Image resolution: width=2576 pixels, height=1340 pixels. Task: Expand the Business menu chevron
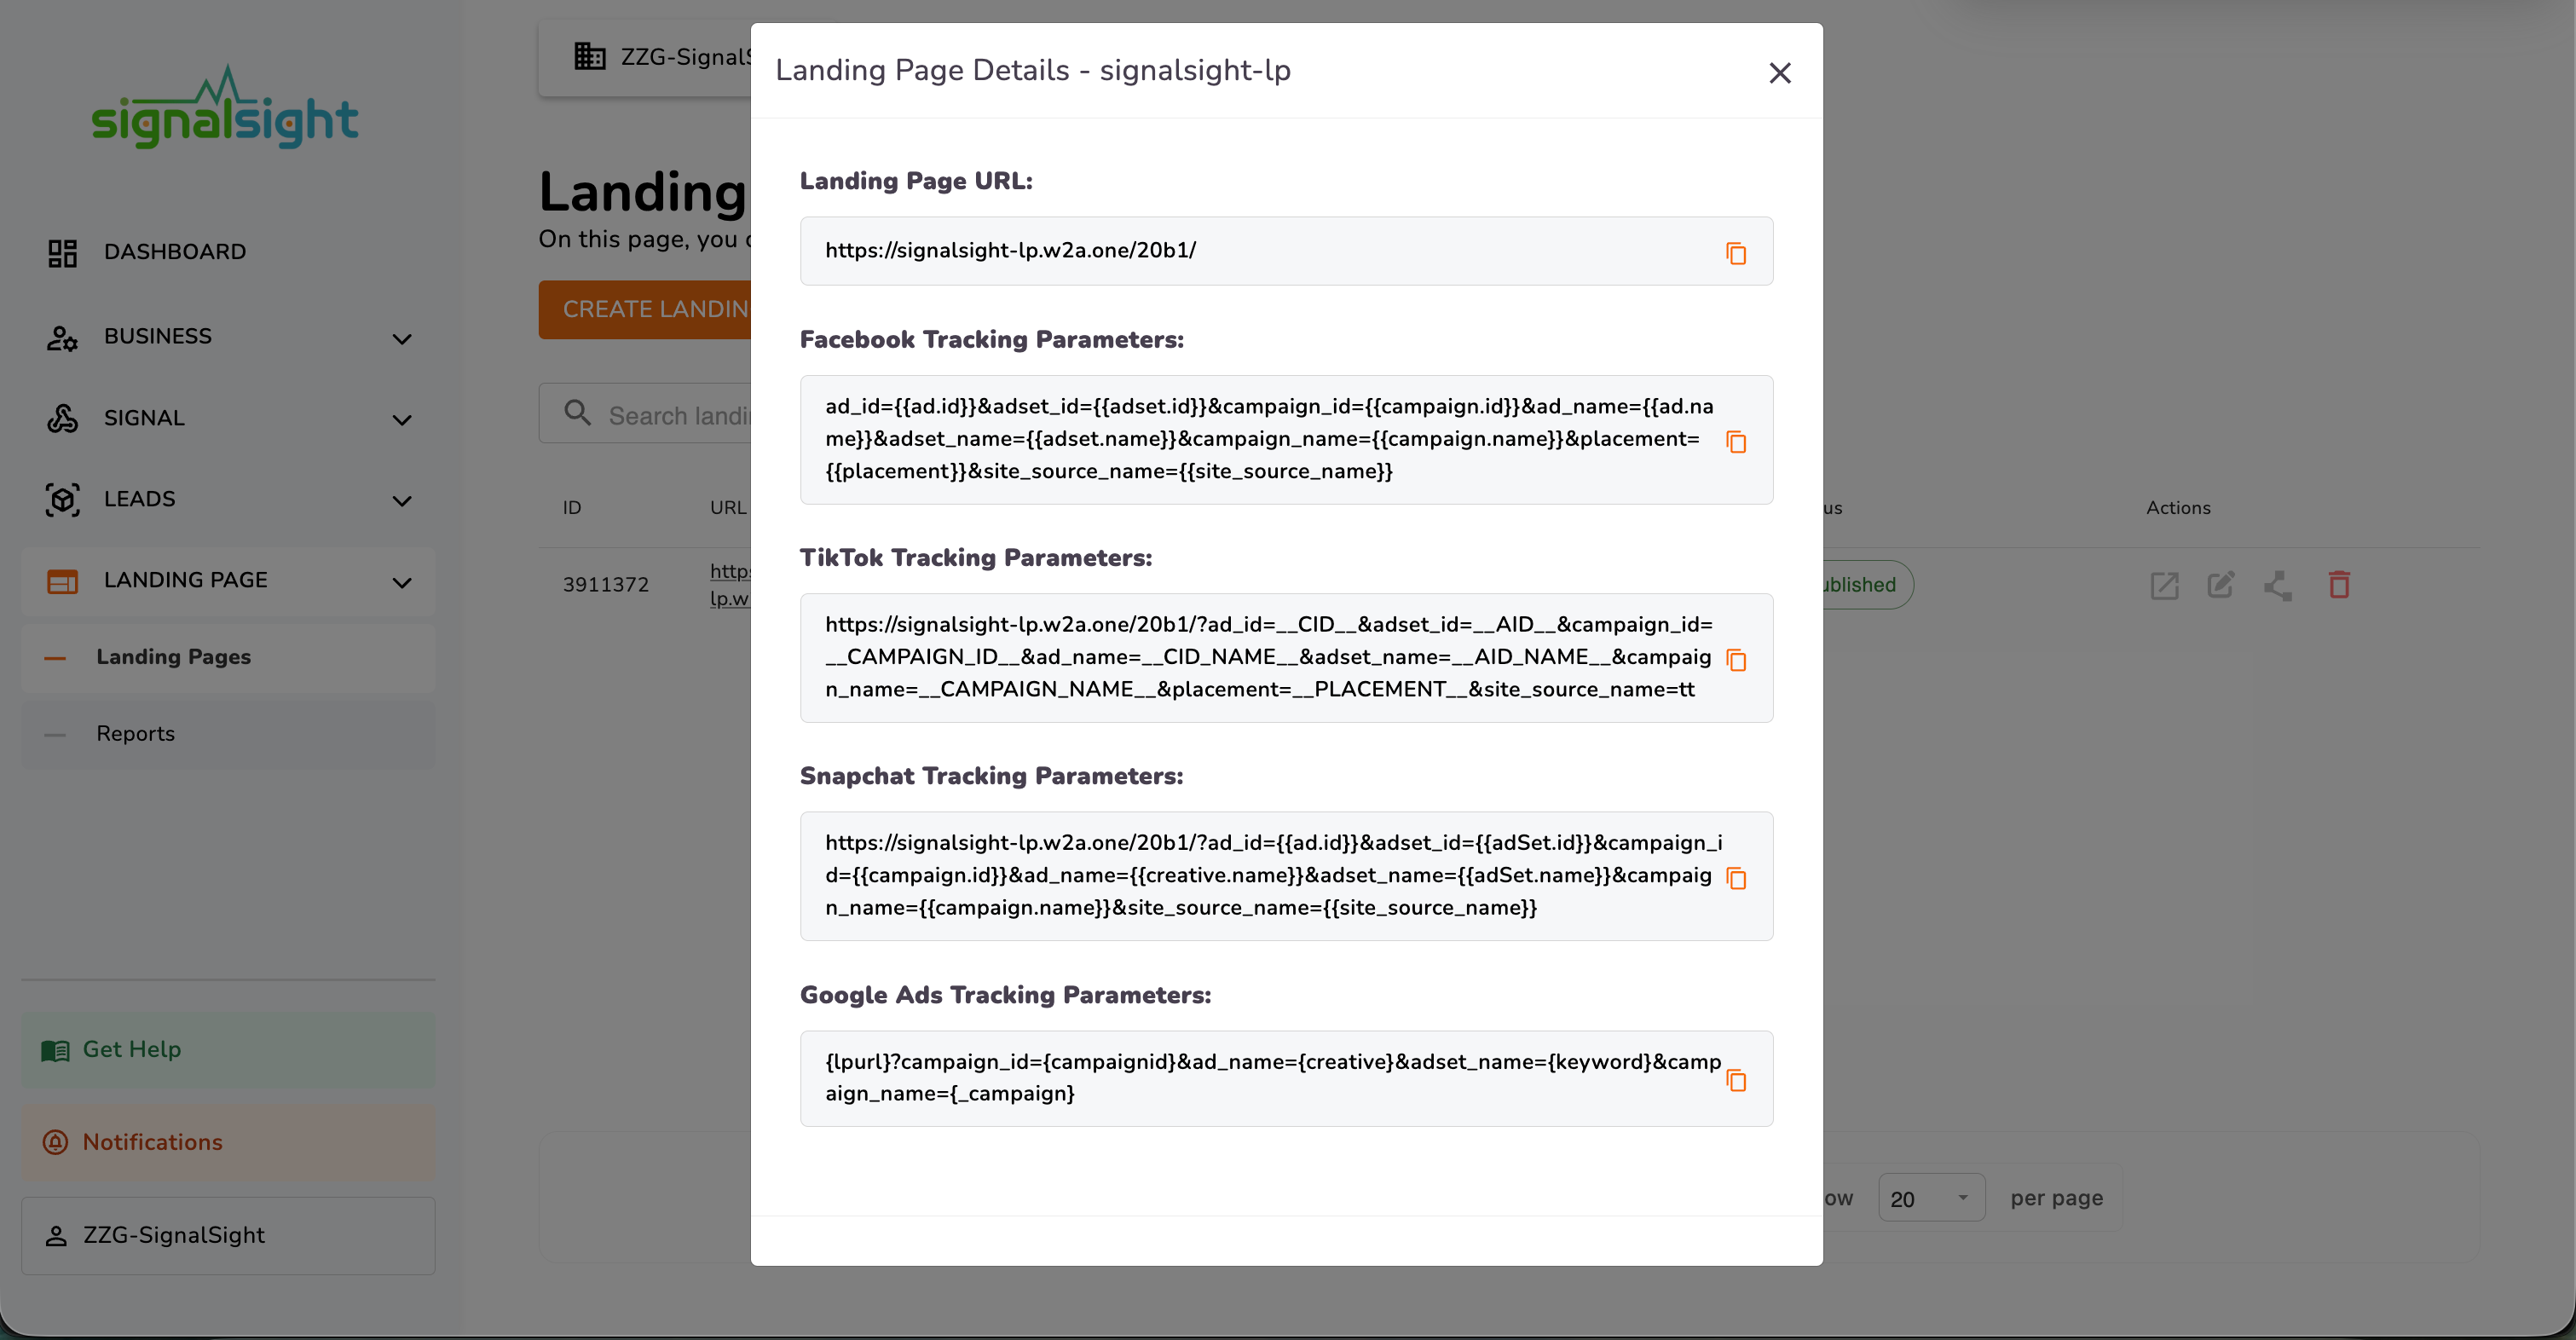click(x=402, y=339)
